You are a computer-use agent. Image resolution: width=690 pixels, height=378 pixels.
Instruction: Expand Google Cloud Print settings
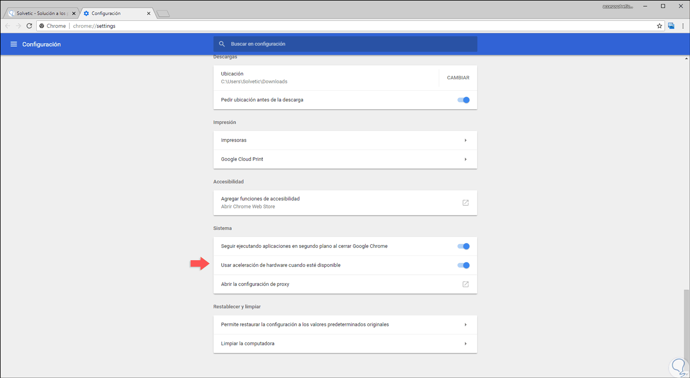pyautogui.click(x=465, y=159)
